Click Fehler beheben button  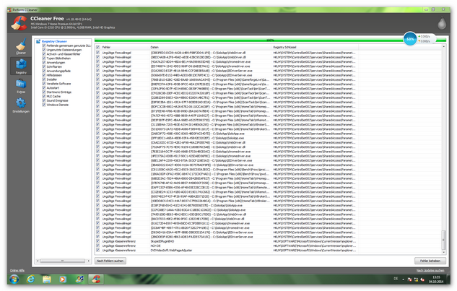430,261
